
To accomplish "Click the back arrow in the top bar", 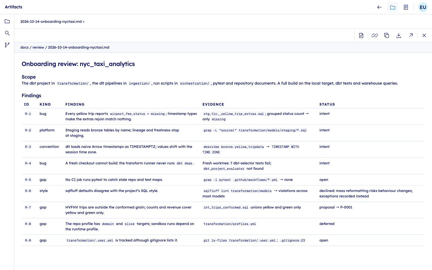I will coord(379,7).
